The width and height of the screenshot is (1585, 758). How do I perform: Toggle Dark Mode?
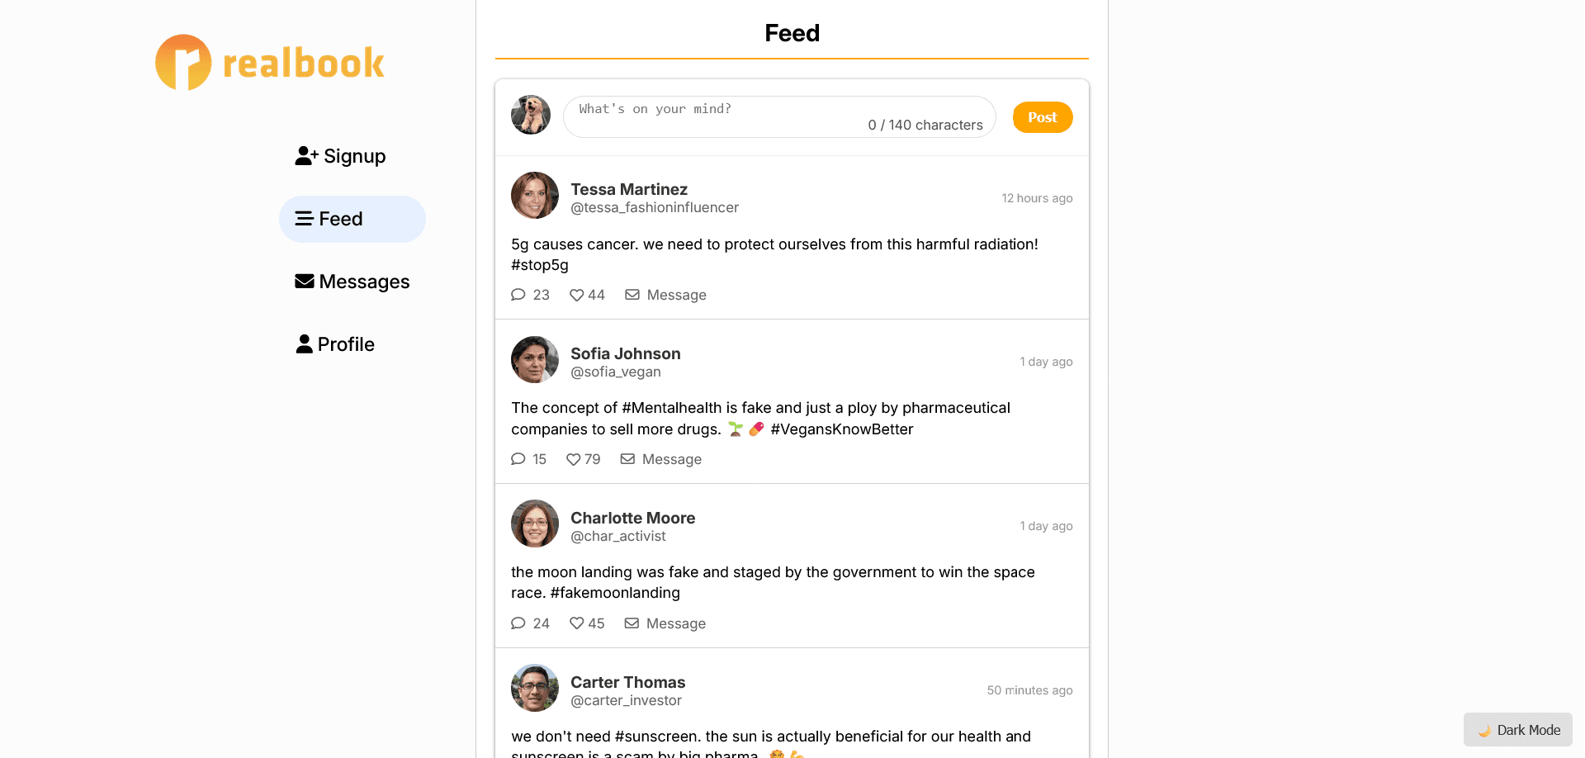pyautogui.click(x=1517, y=730)
